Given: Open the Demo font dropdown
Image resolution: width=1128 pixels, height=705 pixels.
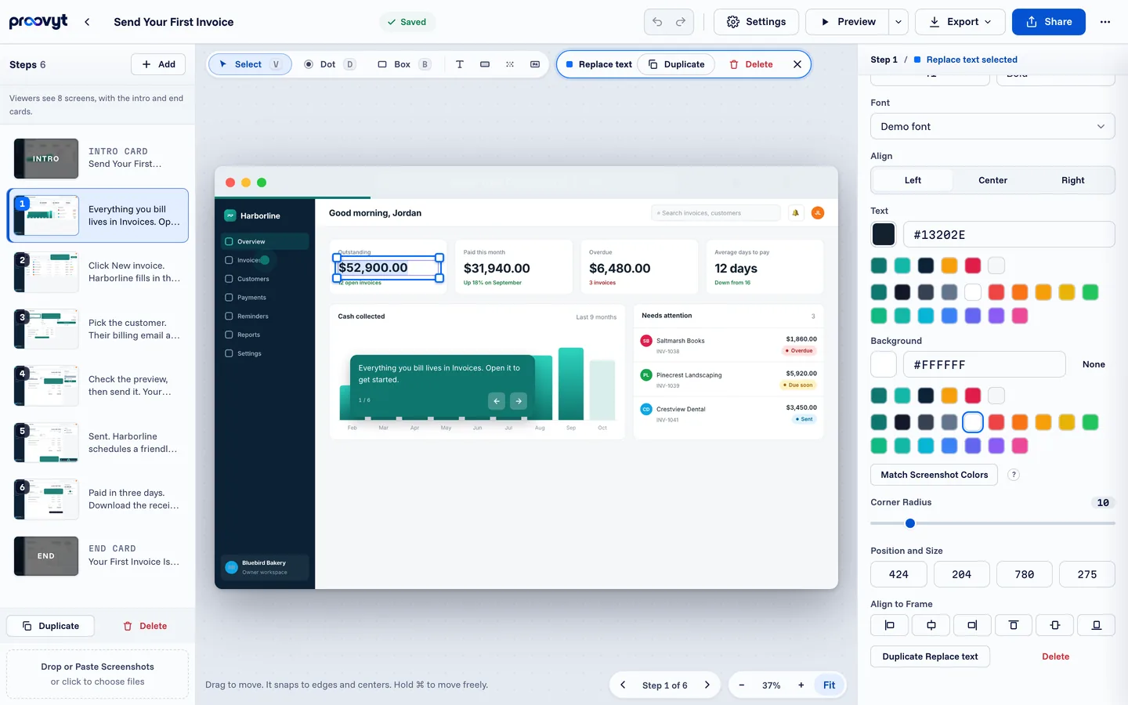Looking at the screenshot, I should [992, 126].
